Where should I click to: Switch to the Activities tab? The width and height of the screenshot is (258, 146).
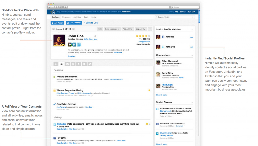(77, 17)
